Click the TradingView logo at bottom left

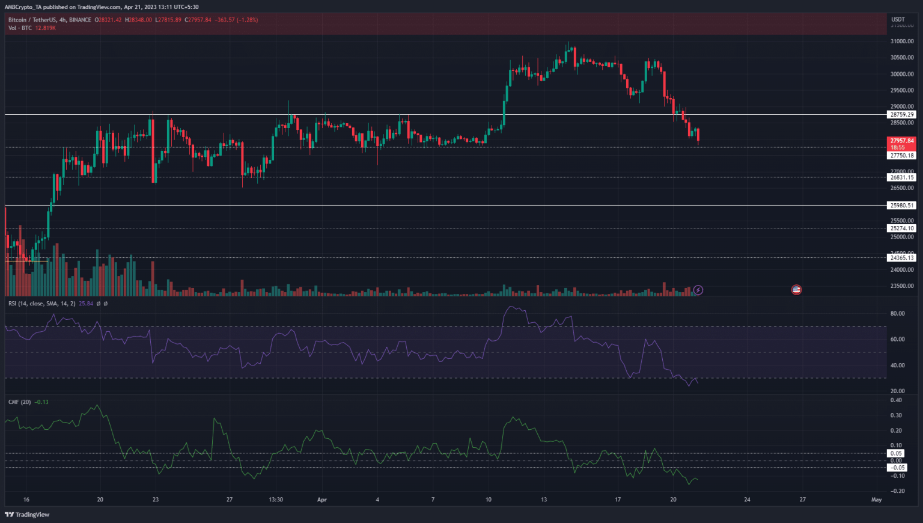[27, 515]
